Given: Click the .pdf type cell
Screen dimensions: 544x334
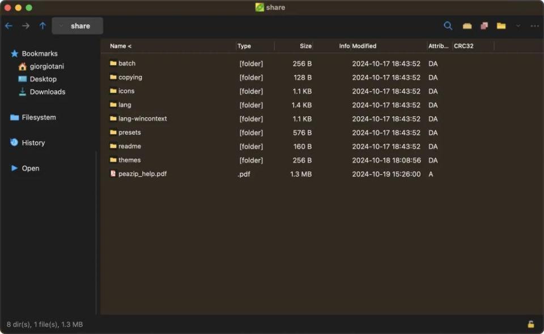Looking at the screenshot, I should pyautogui.click(x=244, y=174).
